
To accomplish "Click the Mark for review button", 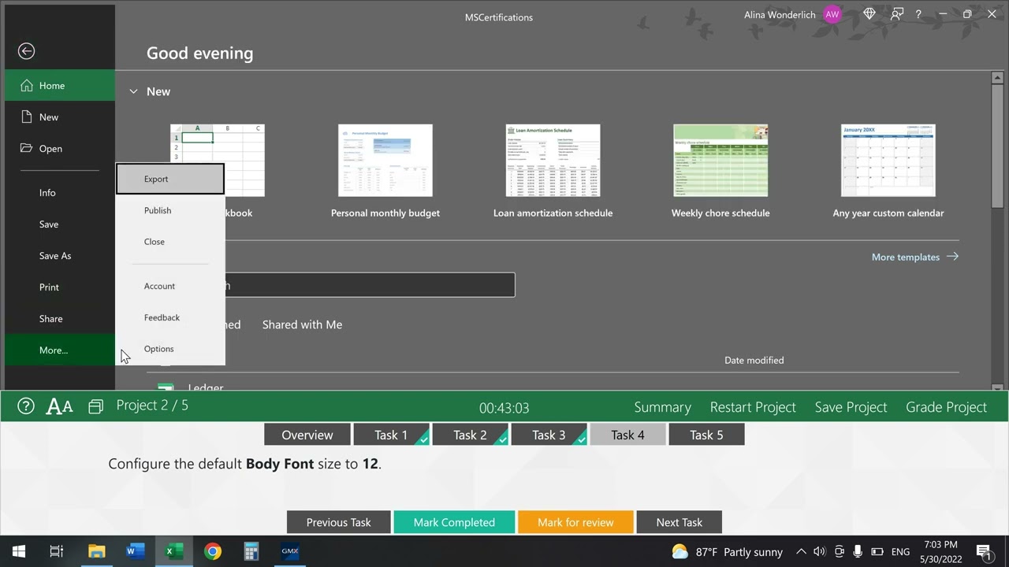I will point(575,522).
